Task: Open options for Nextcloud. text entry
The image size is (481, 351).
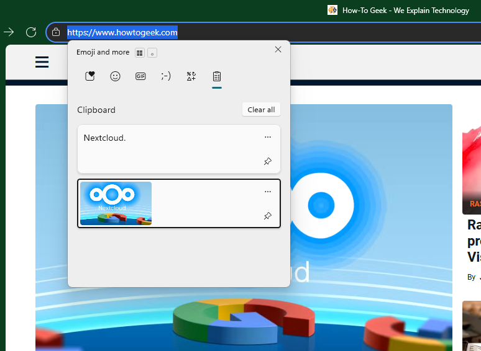Action: tap(268, 137)
